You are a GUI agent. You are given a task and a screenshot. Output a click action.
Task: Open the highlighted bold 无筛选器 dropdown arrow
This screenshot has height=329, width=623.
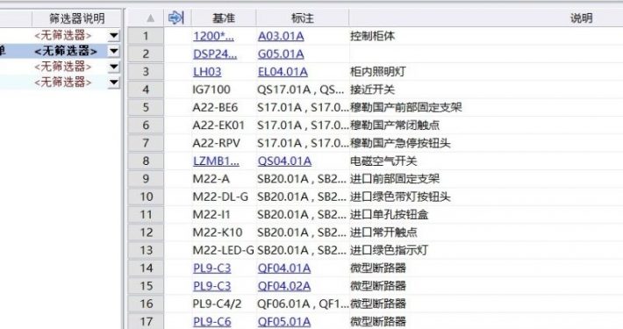click(114, 51)
